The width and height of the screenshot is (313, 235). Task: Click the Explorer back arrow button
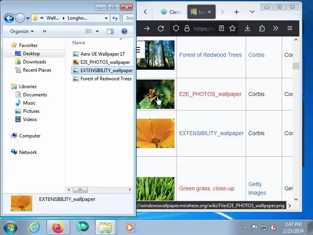(9, 18)
